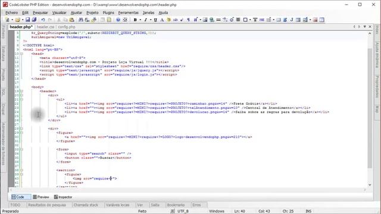Screen dimensions: 381x214
Task: Expand the dropdown arrow beside Open folder
Action: [23, 20]
